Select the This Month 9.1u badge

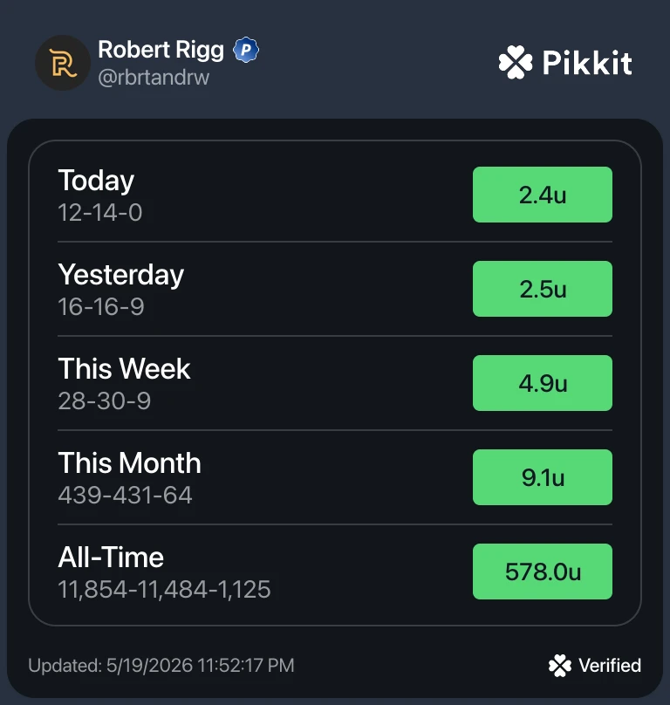click(x=543, y=477)
